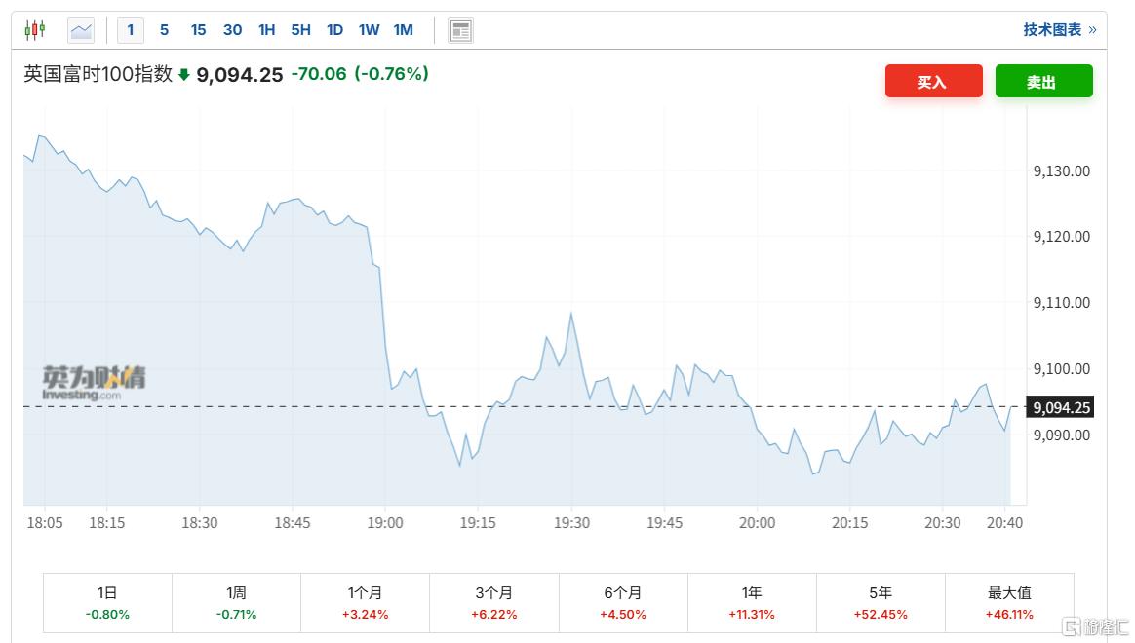Select the 1 minute interval

tap(131, 30)
